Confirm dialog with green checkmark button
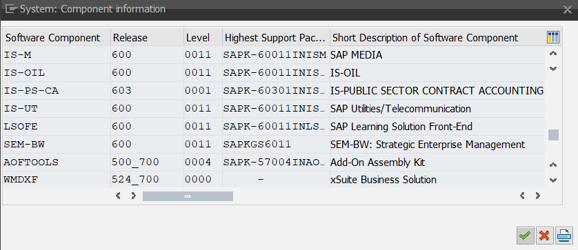 525,235
